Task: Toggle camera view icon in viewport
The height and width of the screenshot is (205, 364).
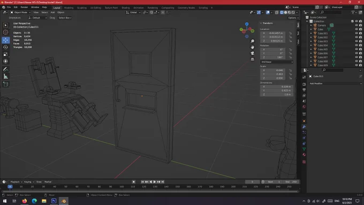Action: tap(252, 53)
